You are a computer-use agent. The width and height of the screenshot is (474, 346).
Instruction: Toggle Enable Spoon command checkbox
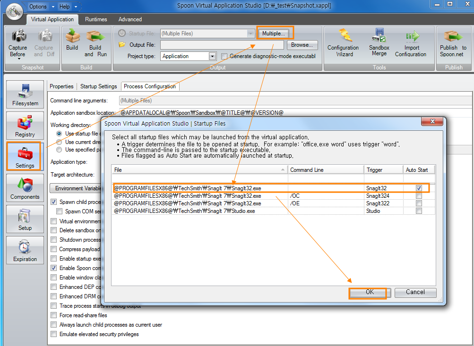pyautogui.click(x=53, y=268)
